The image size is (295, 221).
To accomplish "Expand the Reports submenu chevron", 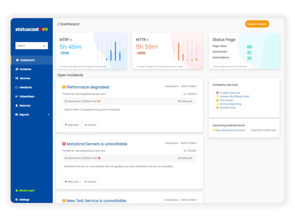I will pos(49,115).
